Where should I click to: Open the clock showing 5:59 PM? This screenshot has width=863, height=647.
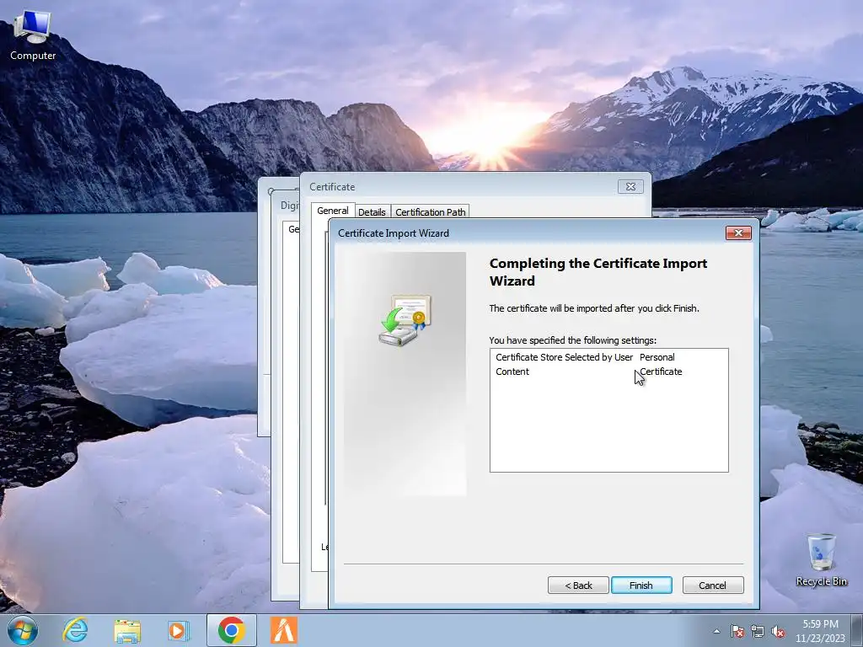coord(820,631)
